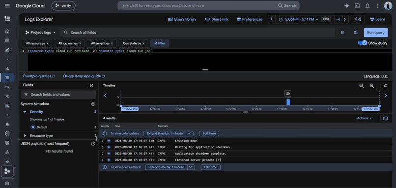396x188 pixels.
Task: Zoom out the timeline
Action: tap(362, 86)
